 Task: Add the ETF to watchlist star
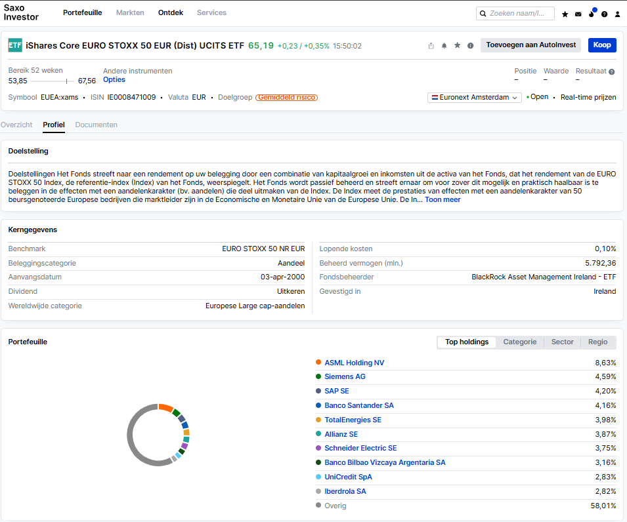458,45
